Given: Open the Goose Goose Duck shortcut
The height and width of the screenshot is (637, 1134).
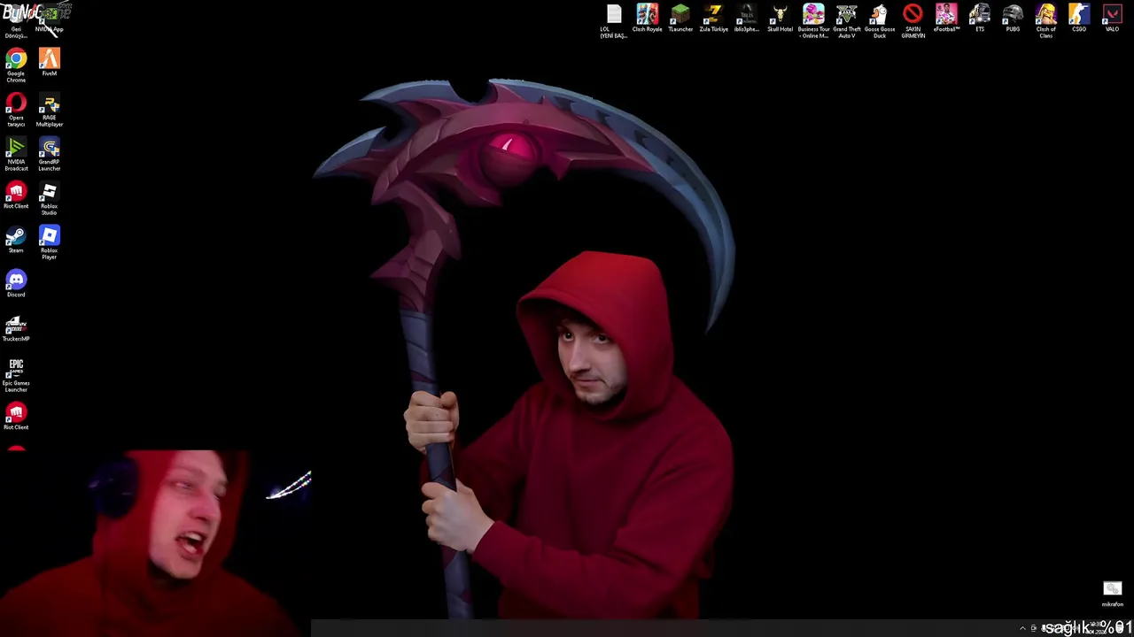Looking at the screenshot, I should (x=880, y=19).
